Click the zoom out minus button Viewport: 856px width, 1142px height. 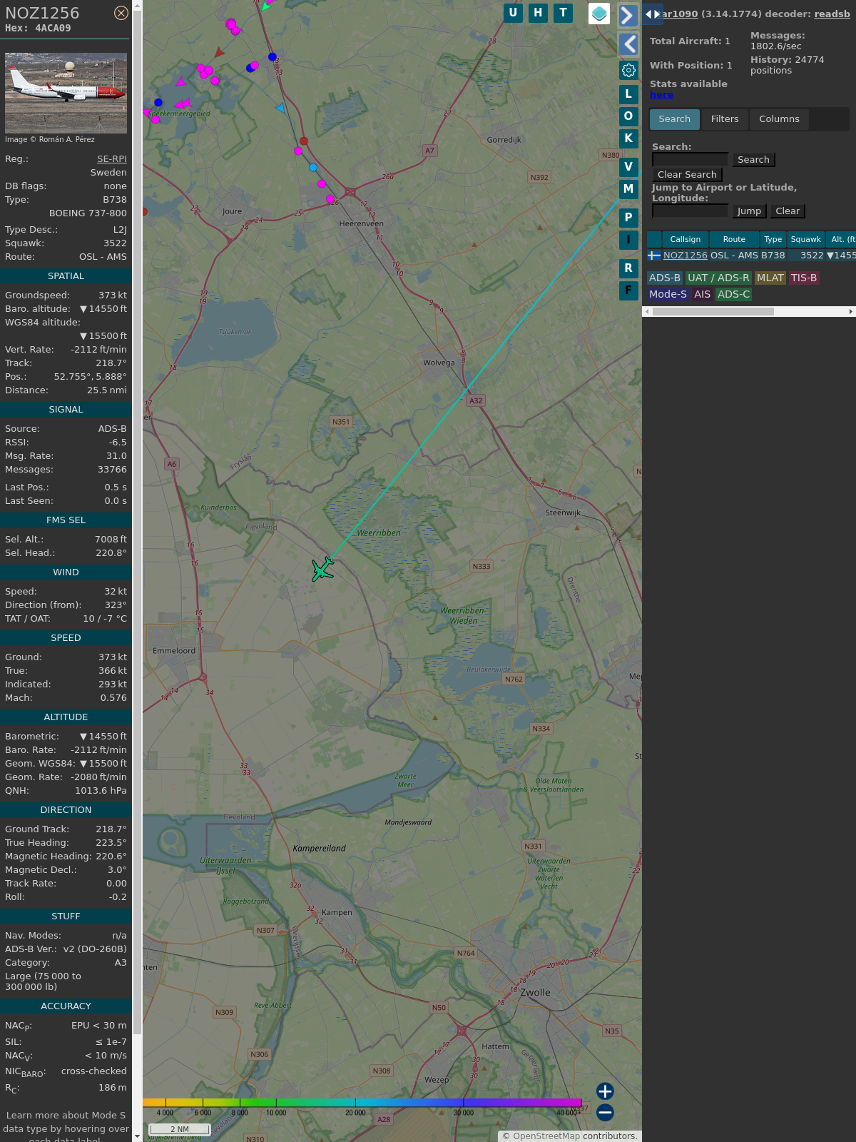[605, 1112]
